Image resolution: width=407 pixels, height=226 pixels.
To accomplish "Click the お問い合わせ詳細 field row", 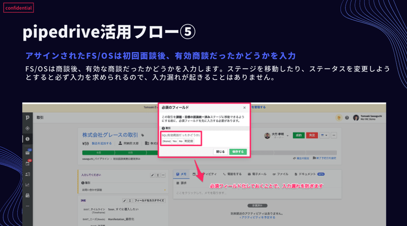I will tap(122, 190).
